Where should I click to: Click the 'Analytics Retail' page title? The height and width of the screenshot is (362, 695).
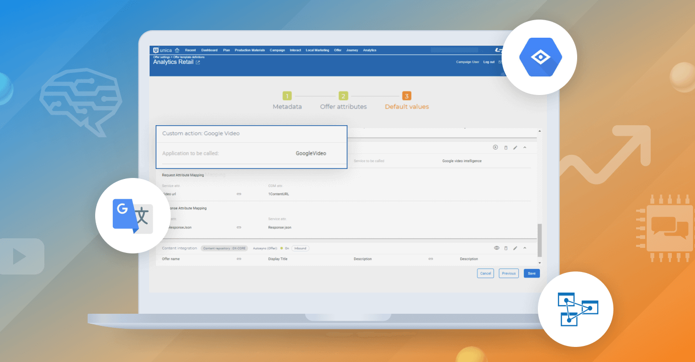(x=173, y=62)
